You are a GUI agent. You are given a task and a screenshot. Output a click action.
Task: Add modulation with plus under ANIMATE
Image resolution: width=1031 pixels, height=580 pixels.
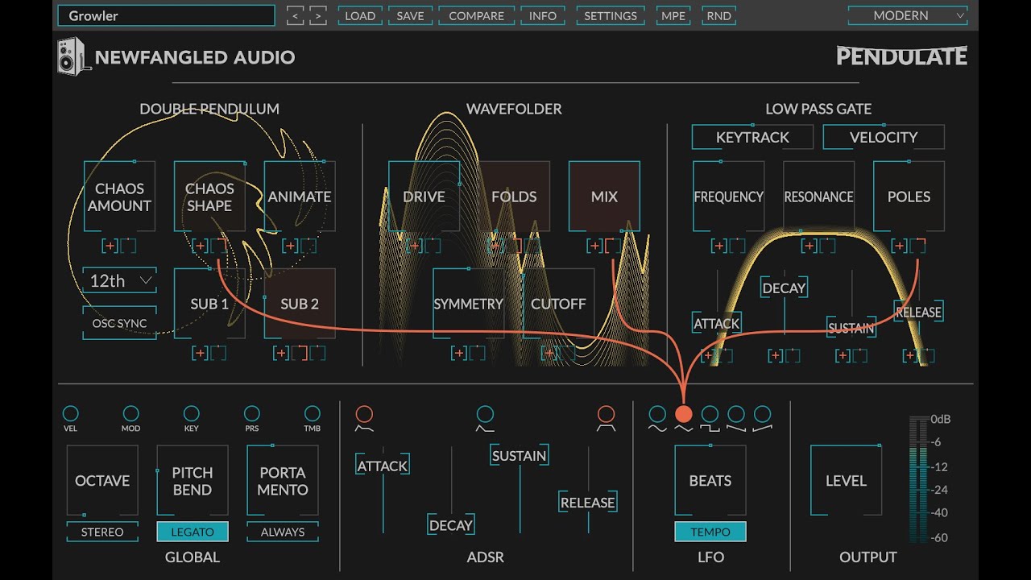[x=291, y=246]
